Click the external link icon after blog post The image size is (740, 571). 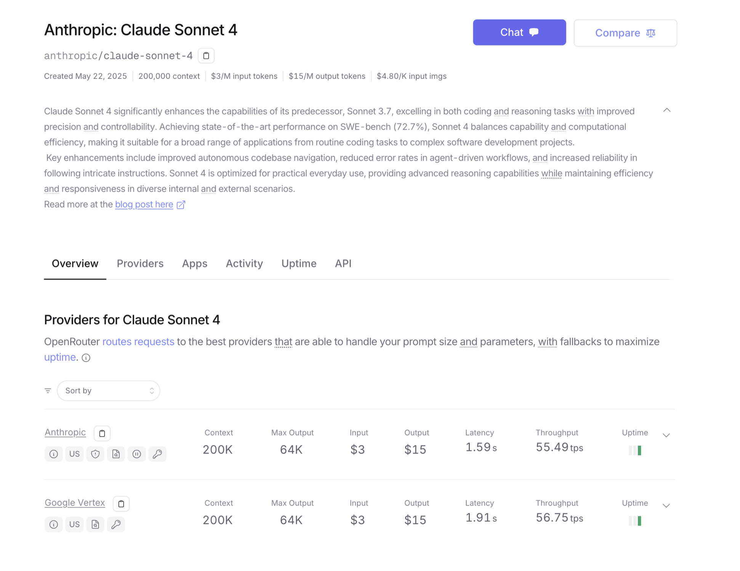point(181,205)
